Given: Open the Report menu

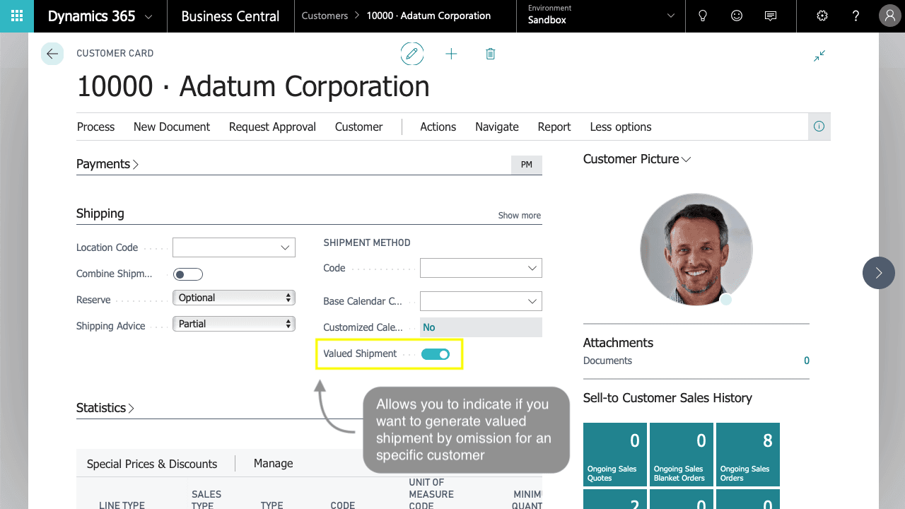Looking at the screenshot, I should click(x=554, y=127).
